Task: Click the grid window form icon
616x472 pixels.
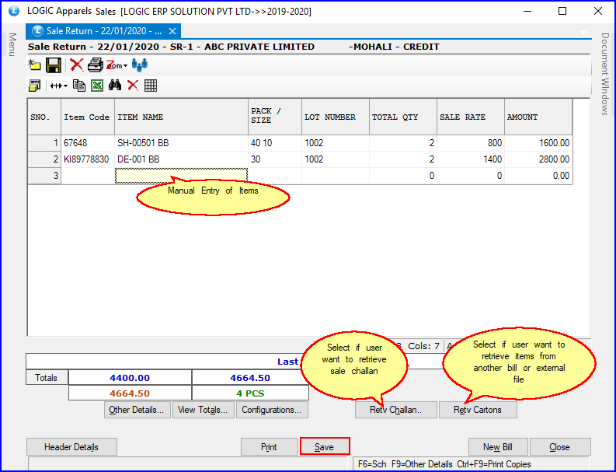Action: [x=35, y=86]
